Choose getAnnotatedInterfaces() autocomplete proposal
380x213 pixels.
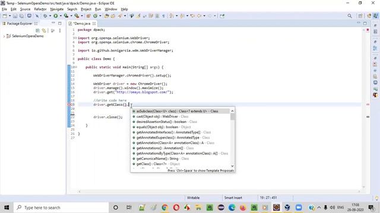[x=180, y=133]
